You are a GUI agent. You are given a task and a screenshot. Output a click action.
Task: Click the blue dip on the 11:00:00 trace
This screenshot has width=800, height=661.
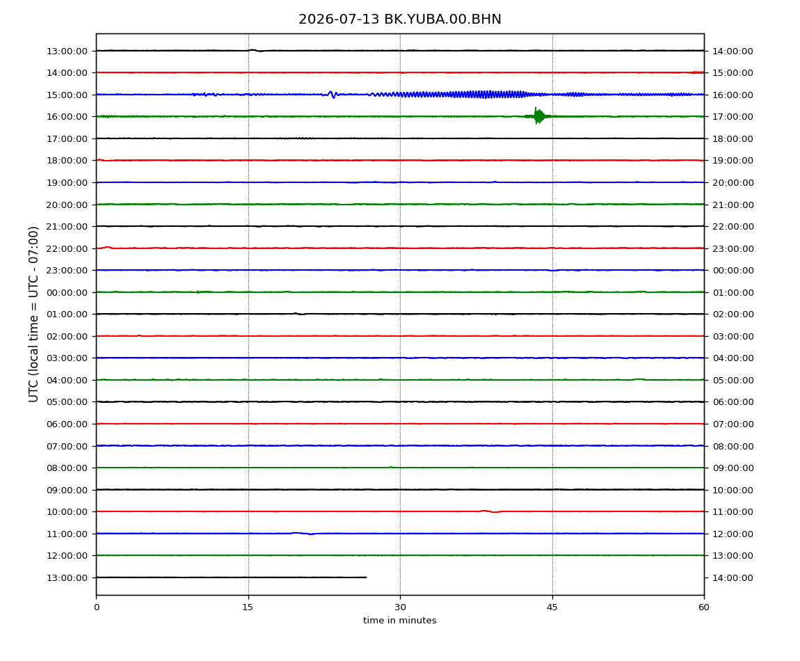[x=303, y=534]
